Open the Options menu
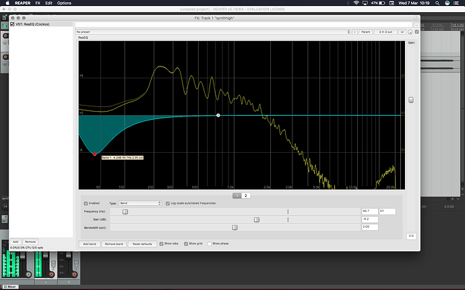Image resolution: width=465 pixels, height=290 pixels. [64, 3]
